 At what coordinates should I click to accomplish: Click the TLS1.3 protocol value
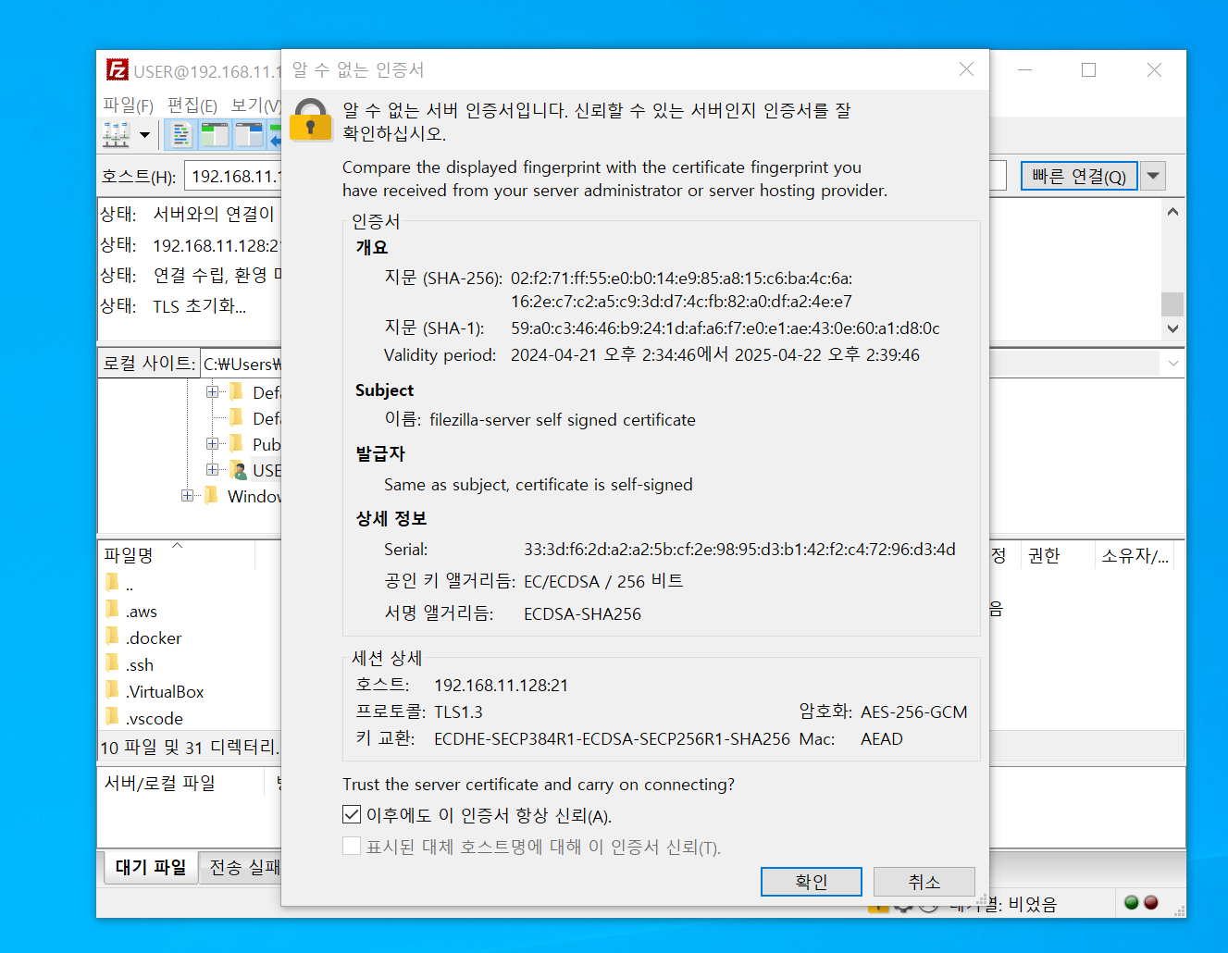click(x=458, y=712)
